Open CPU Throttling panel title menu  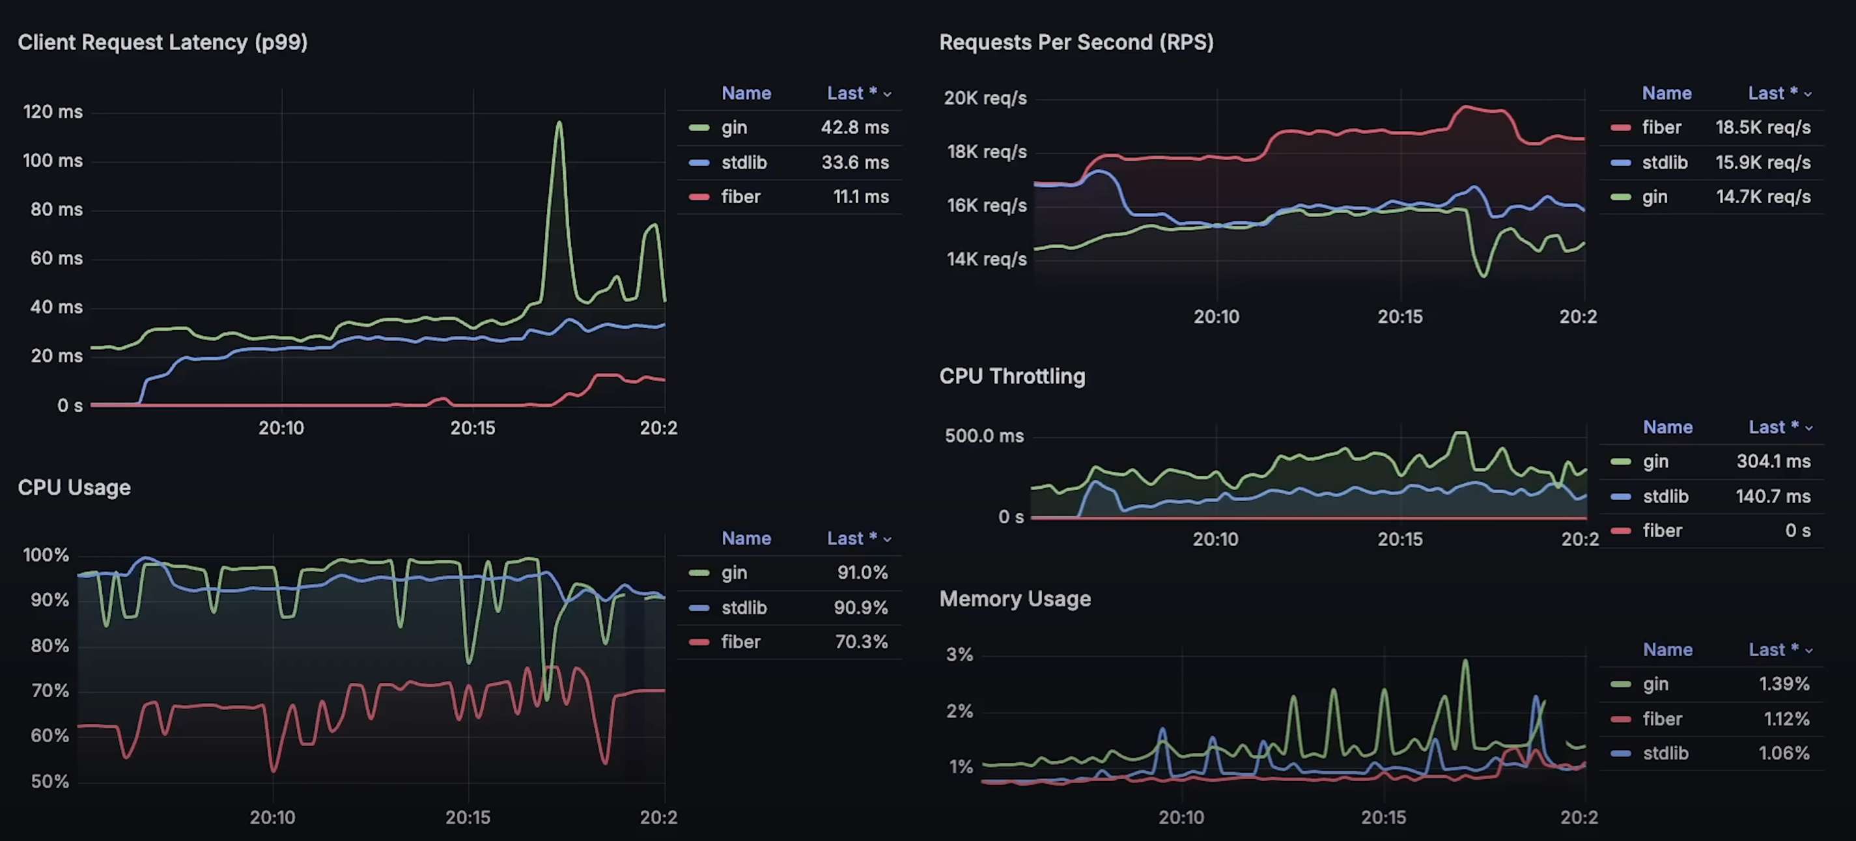point(1011,377)
